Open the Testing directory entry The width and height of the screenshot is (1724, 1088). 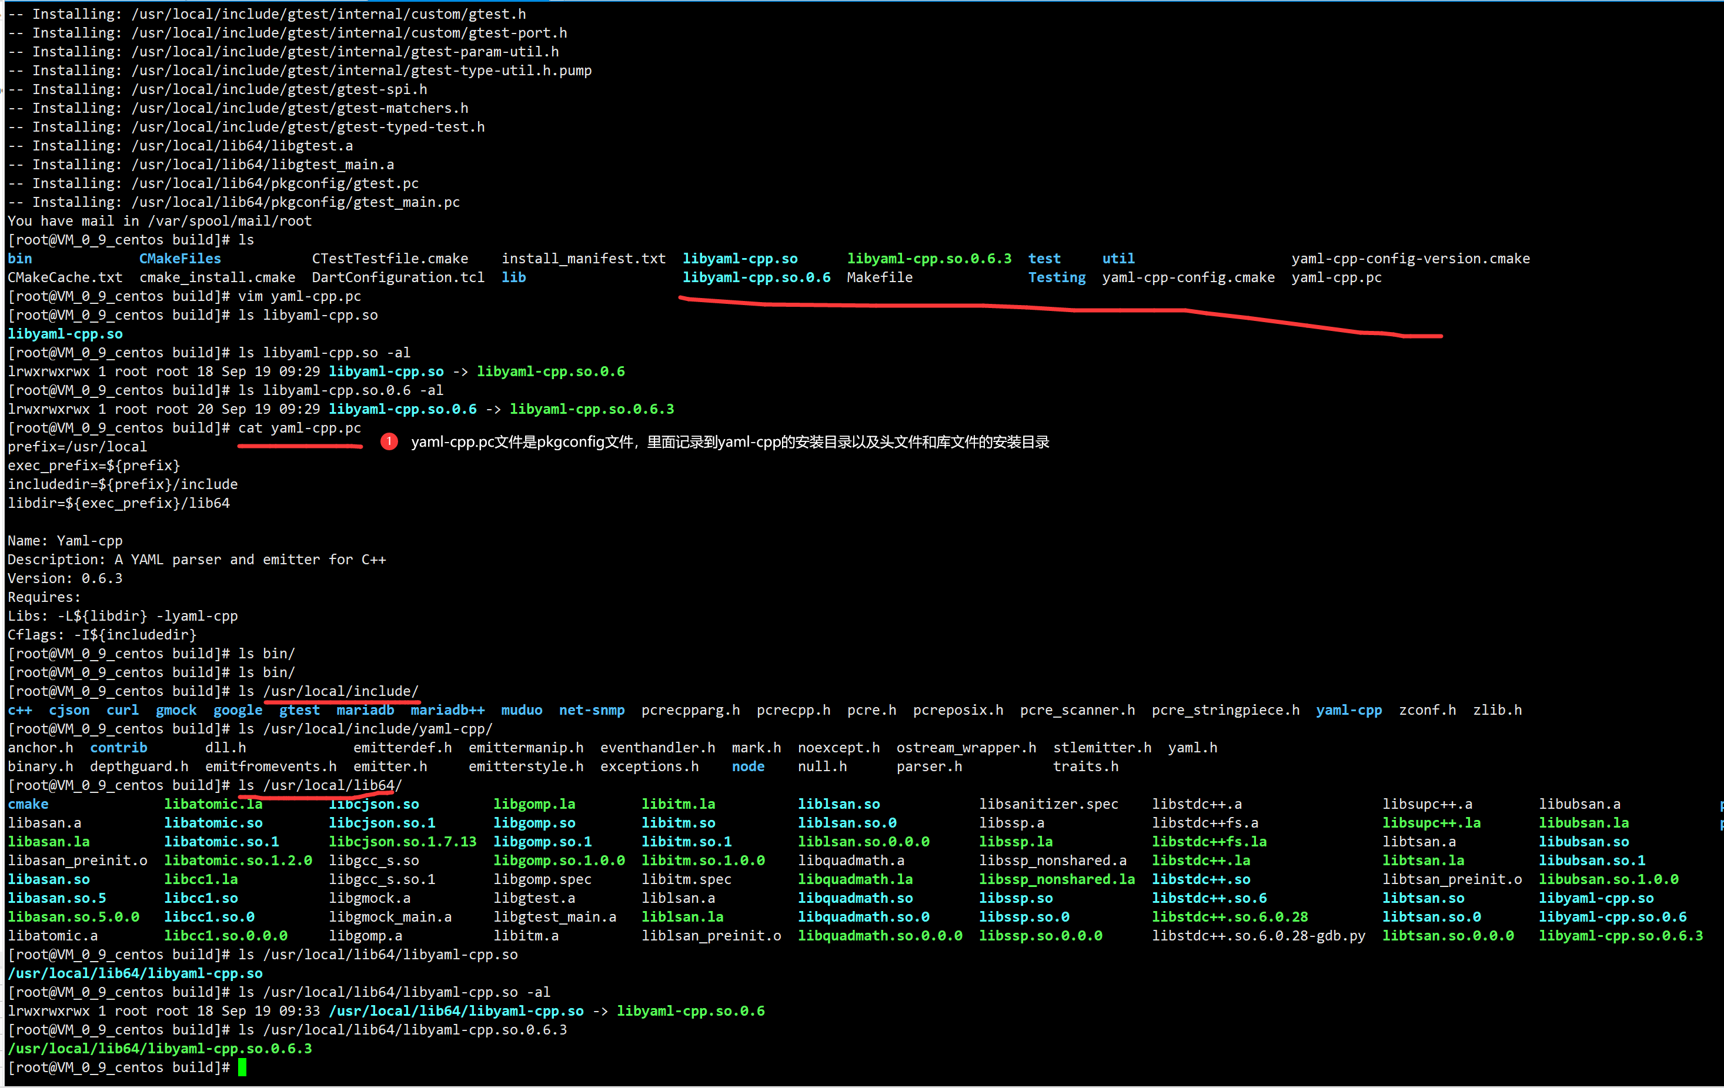click(1056, 277)
